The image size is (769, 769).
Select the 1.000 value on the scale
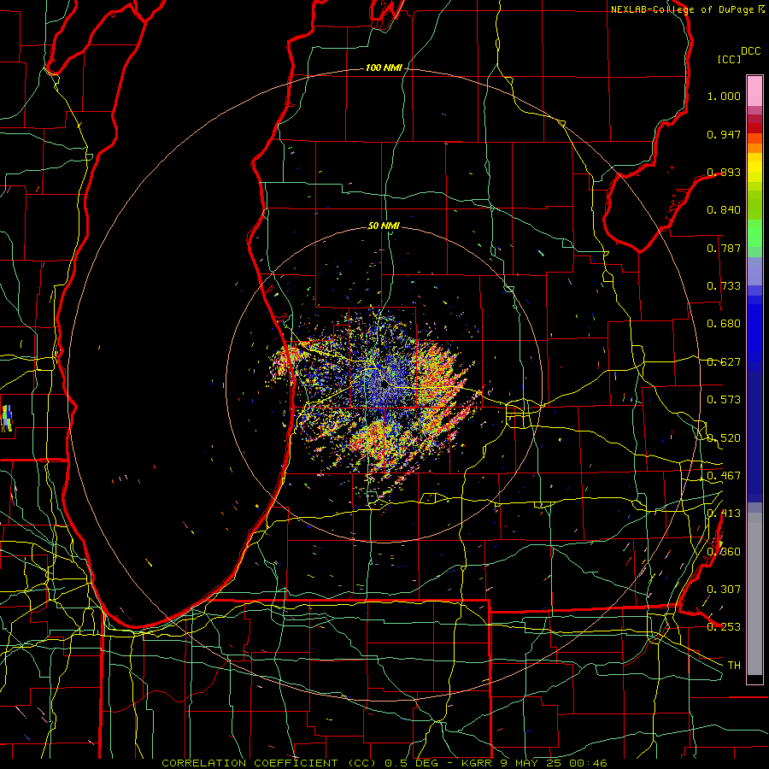pyautogui.click(x=724, y=96)
